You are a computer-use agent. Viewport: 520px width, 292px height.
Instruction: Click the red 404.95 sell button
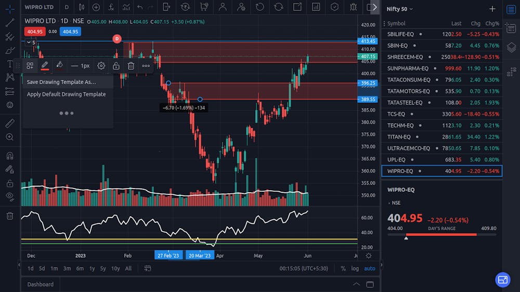click(35, 32)
